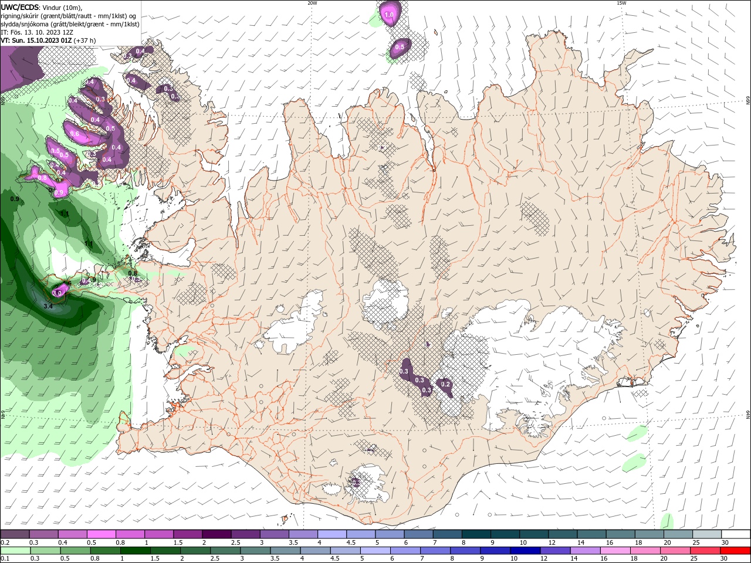Viewport: 751px width, 563px height.
Task: Click the 1.0 snow value at the top of the map
Action: tap(388, 15)
